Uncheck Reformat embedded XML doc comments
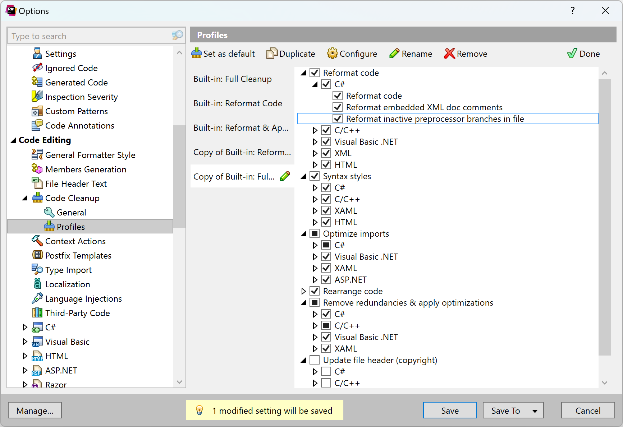The image size is (623, 427). [338, 107]
